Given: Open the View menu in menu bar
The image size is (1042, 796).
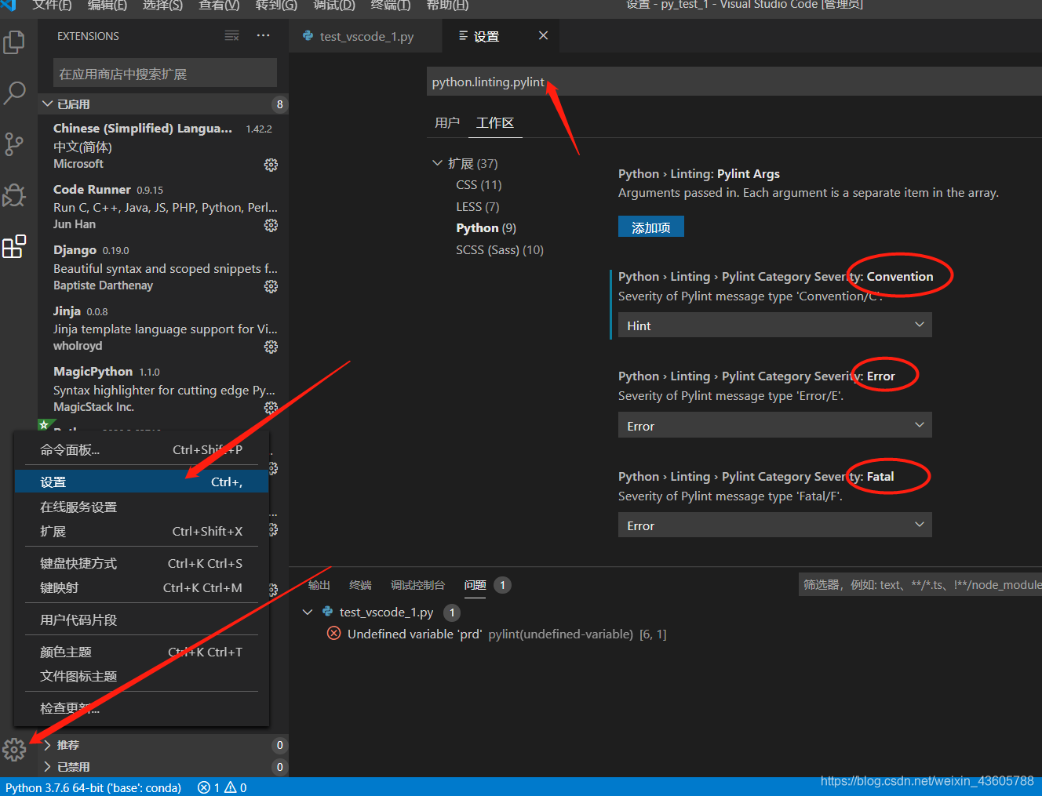Looking at the screenshot, I should [219, 5].
